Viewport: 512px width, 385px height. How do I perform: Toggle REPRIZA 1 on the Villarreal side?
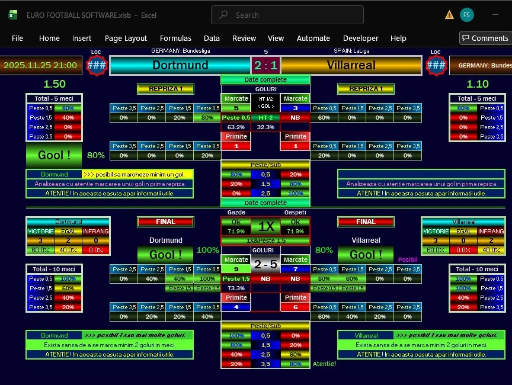click(366, 89)
